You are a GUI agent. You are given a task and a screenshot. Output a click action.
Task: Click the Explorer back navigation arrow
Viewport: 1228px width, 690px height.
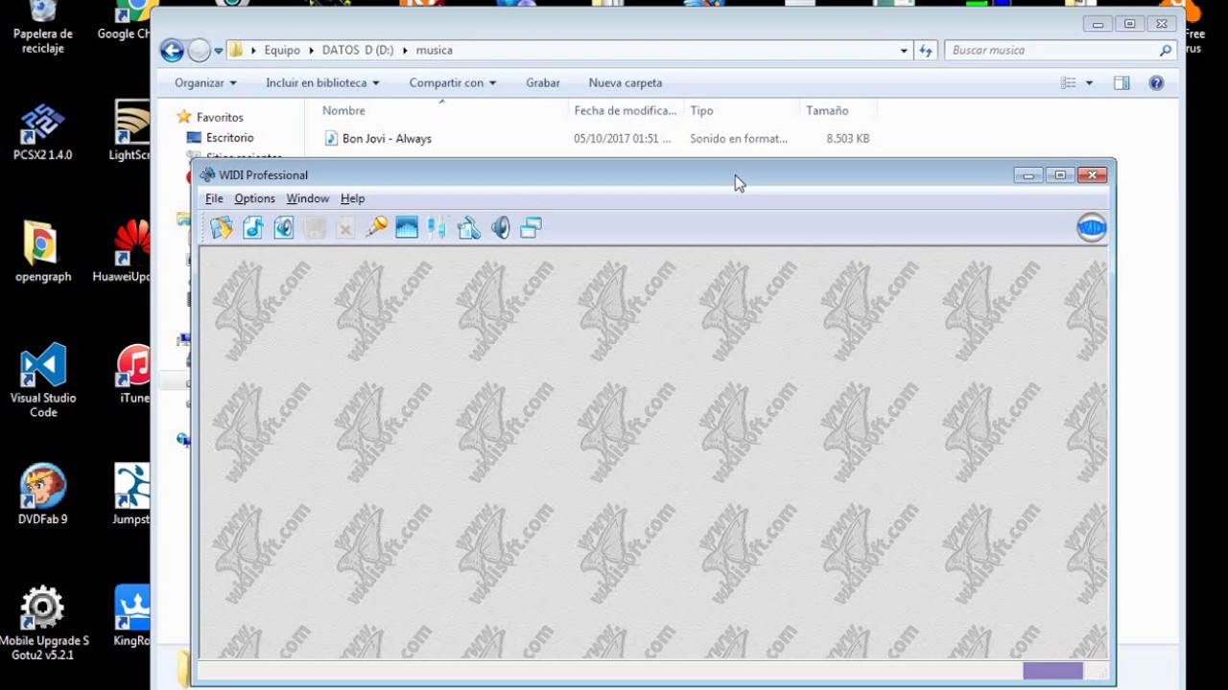172,51
